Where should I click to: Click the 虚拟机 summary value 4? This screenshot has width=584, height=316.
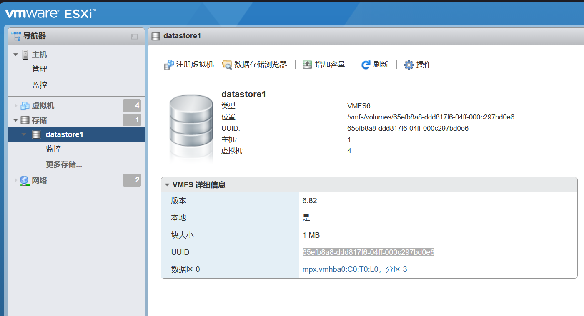pos(349,151)
